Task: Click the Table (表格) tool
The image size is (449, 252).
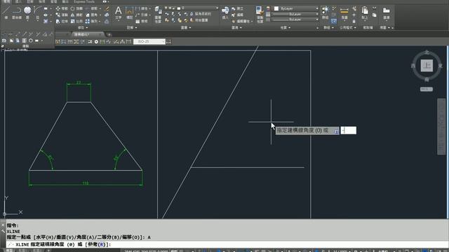Action: click(142, 21)
